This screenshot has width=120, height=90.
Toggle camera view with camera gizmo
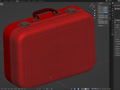pyautogui.click(x=94, y=15)
